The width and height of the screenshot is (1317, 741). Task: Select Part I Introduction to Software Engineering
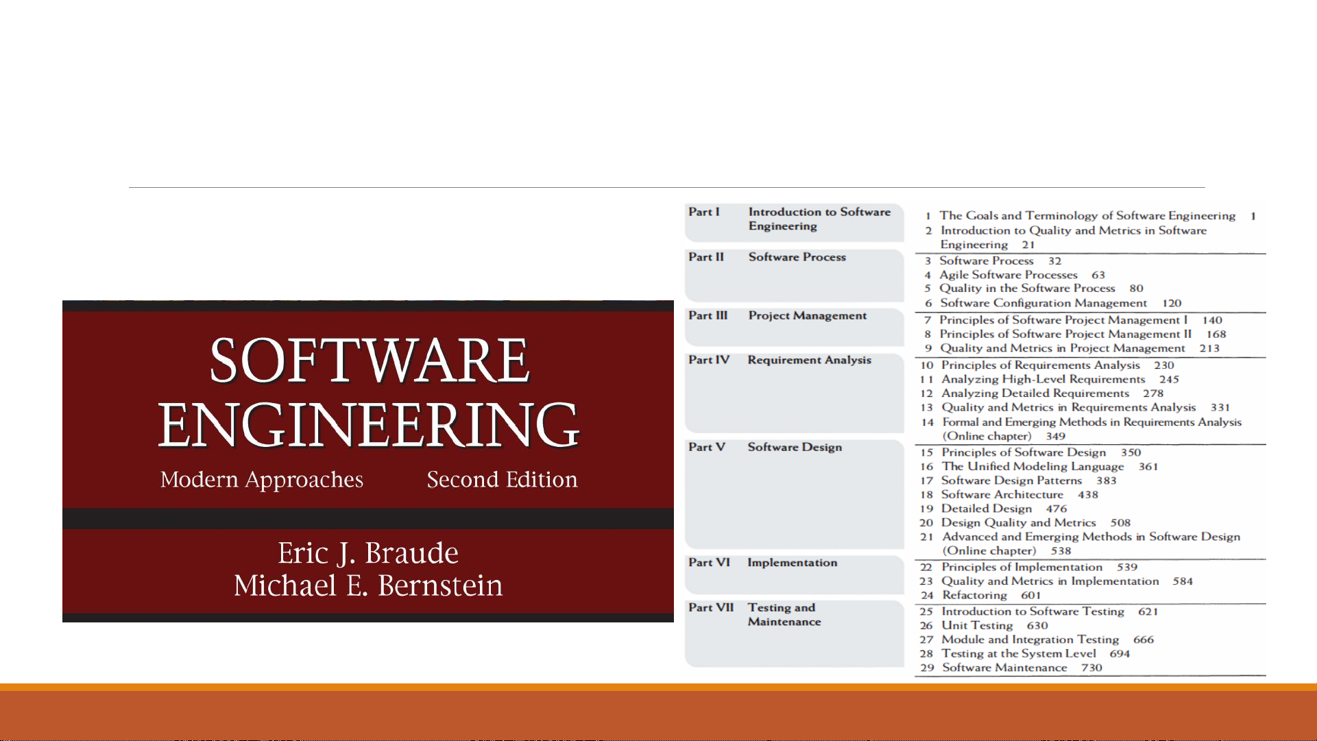pyautogui.click(x=794, y=220)
